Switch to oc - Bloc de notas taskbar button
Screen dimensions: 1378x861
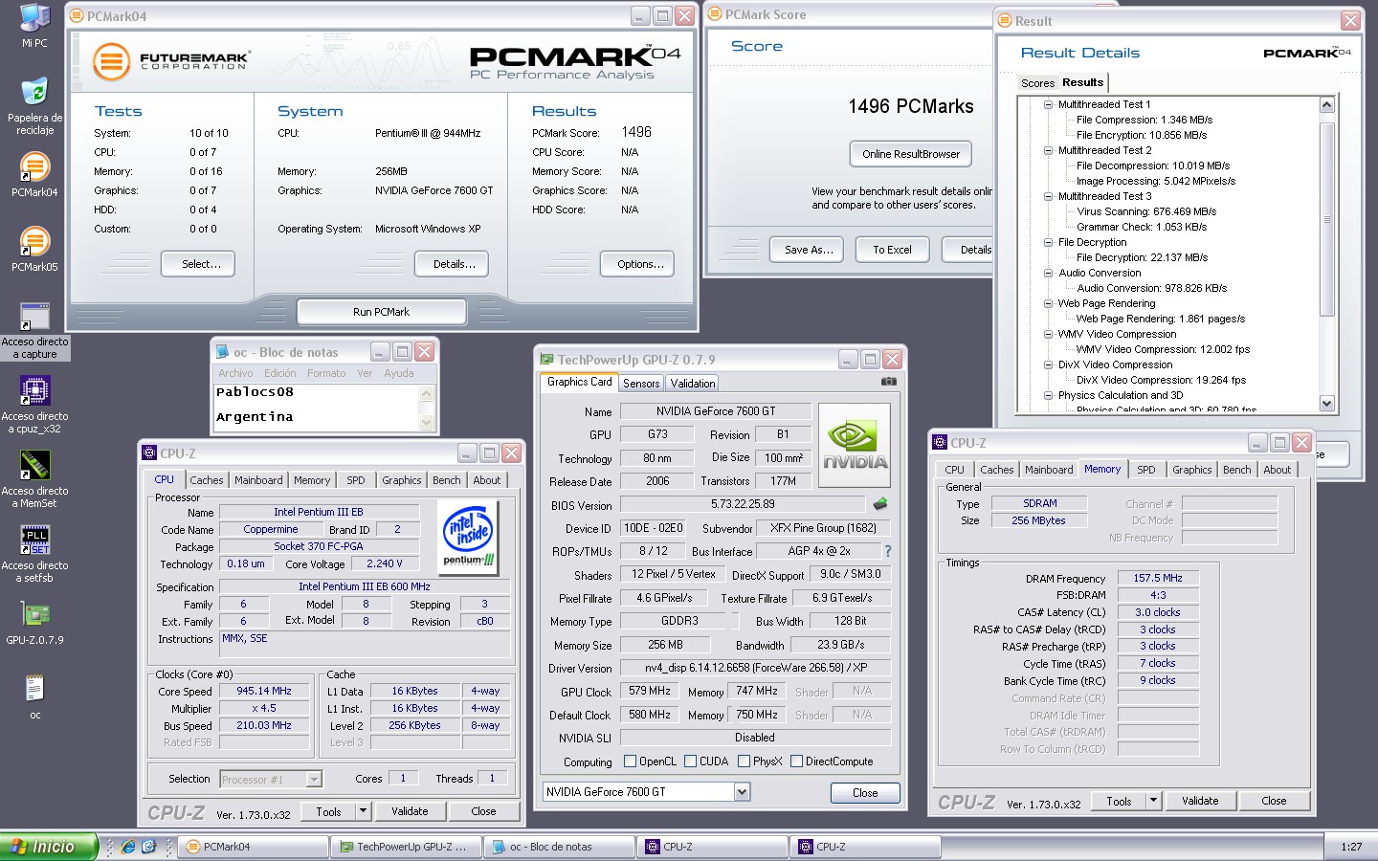560,847
